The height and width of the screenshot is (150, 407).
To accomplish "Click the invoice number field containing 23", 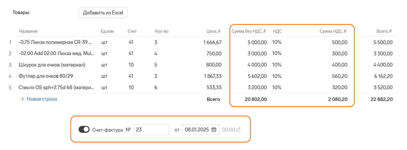I will [151, 130].
